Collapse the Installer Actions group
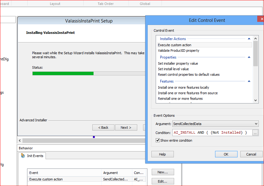This screenshot has height=186, width=264. [x=249, y=39]
